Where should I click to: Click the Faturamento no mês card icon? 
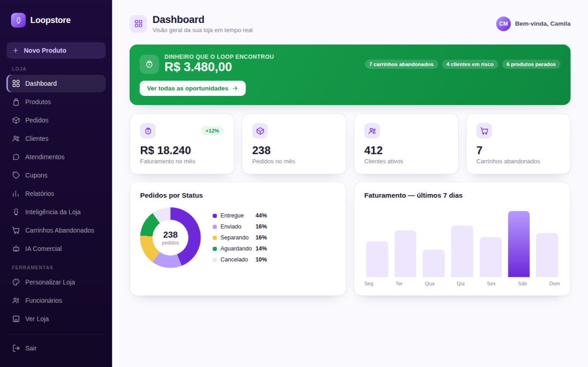point(148,131)
